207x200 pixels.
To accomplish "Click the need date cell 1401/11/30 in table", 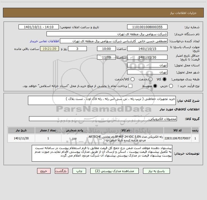I will tap(21, 138).
